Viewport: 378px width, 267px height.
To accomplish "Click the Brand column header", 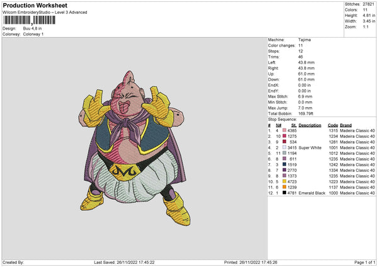I will [346, 125].
